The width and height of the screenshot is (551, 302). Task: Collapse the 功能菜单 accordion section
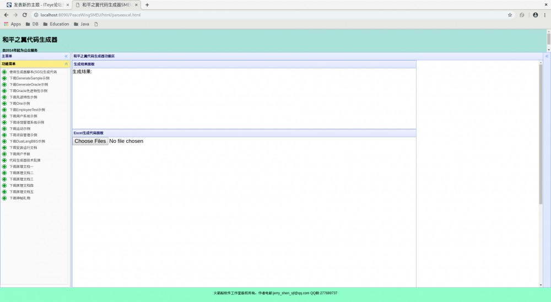click(66, 64)
